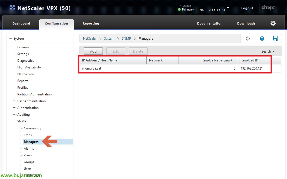Expand the Auditing node
The height and width of the screenshot is (179, 287).
14,114
